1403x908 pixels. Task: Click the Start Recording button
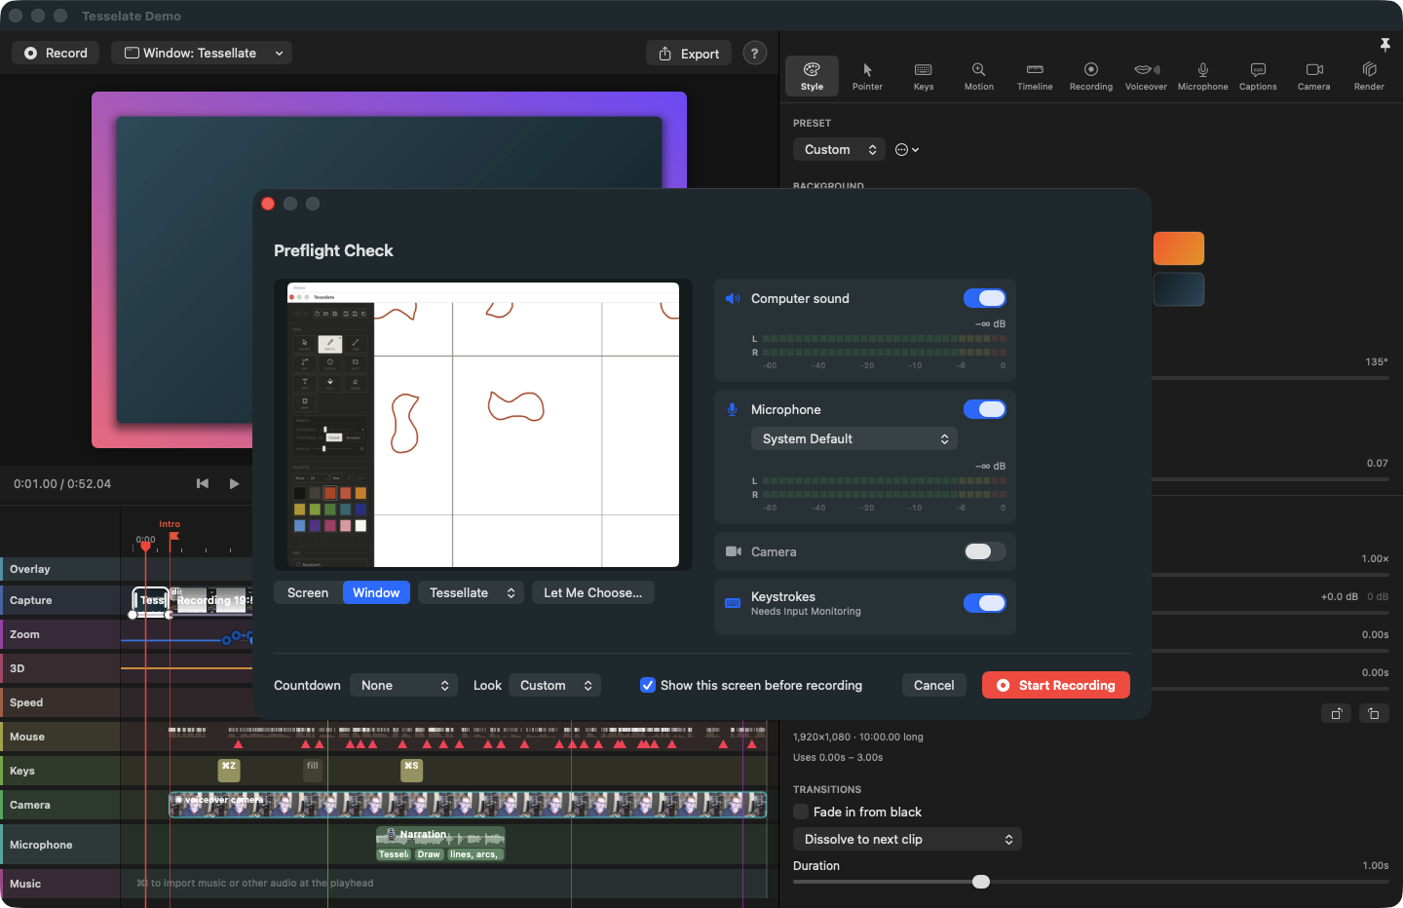click(x=1056, y=686)
